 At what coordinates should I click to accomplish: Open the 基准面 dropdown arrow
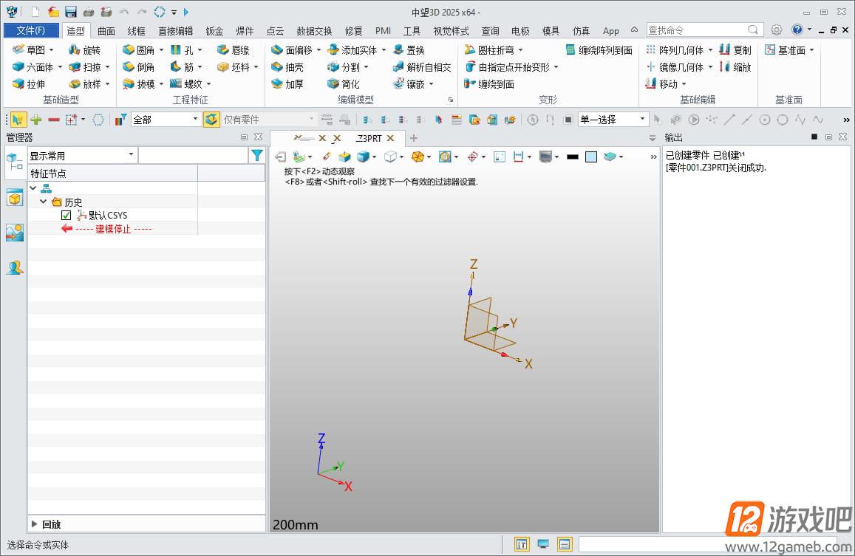coord(811,50)
